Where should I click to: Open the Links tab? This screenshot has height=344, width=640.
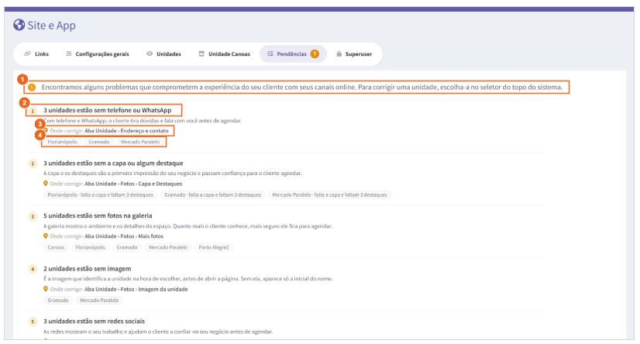(36, 54)
